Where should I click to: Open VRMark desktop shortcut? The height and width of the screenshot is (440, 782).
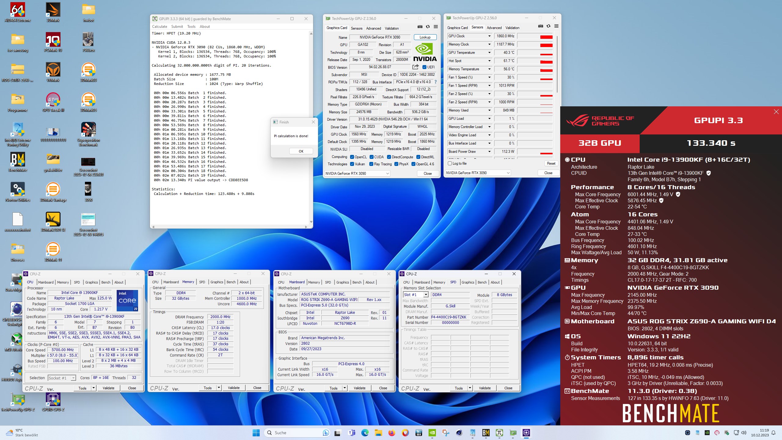(53, 72)
